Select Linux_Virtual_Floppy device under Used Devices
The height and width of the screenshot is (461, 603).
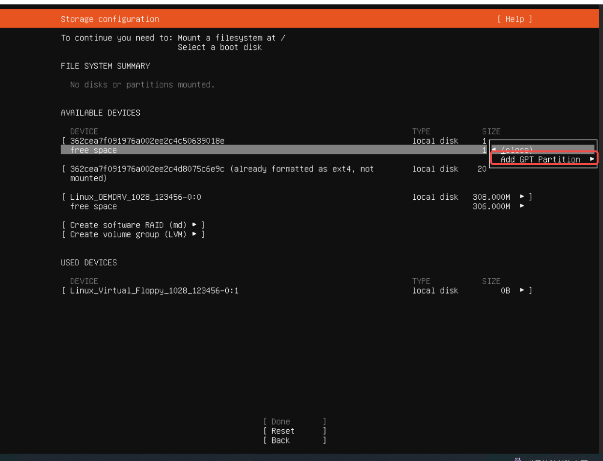click(154, 291)
